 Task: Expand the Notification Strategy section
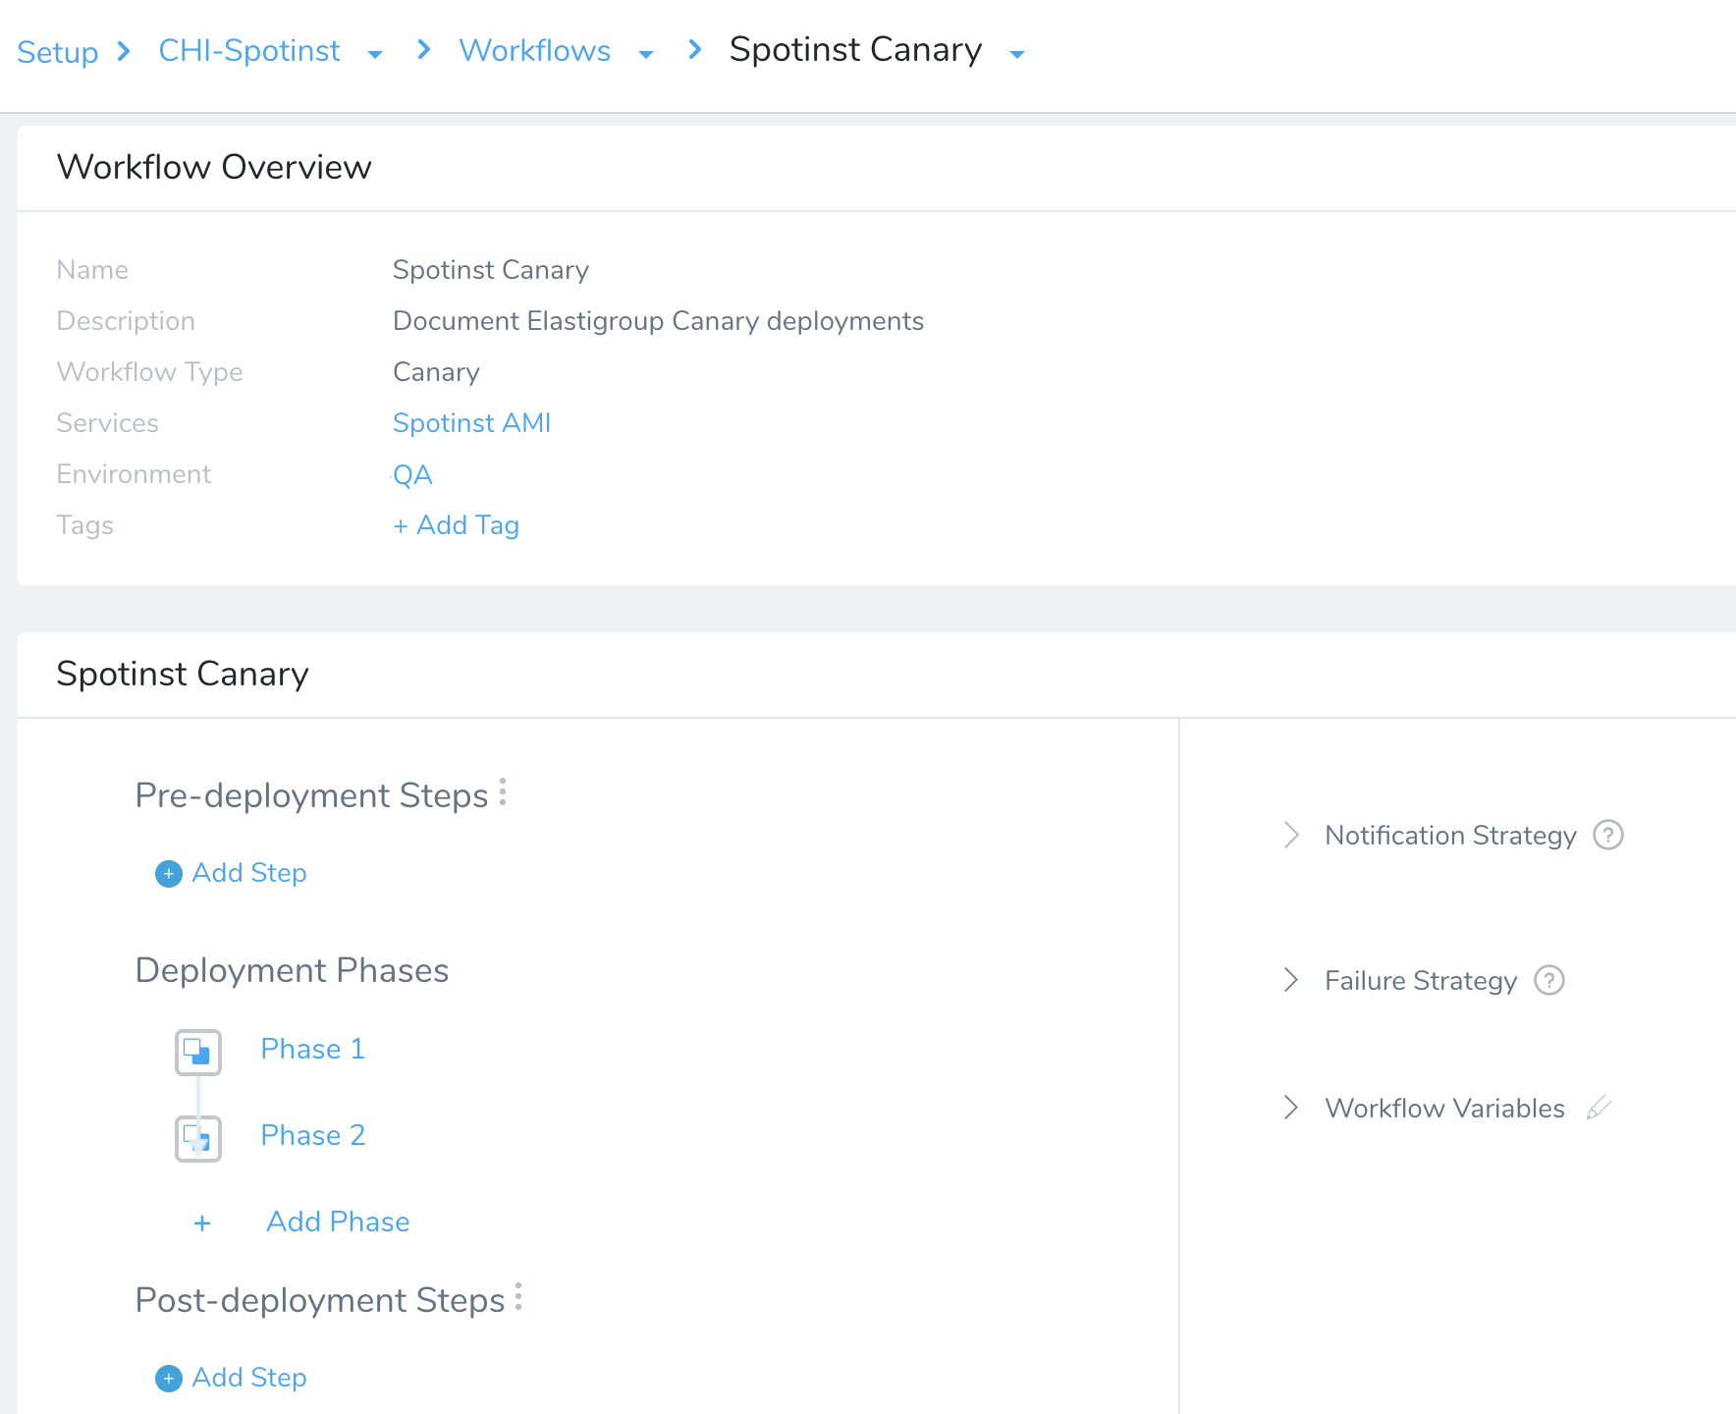[1291, 836]
